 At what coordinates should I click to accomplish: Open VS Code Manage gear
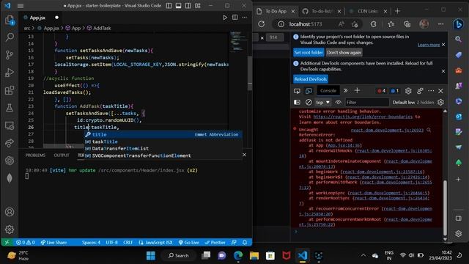(x=10, y=230)
